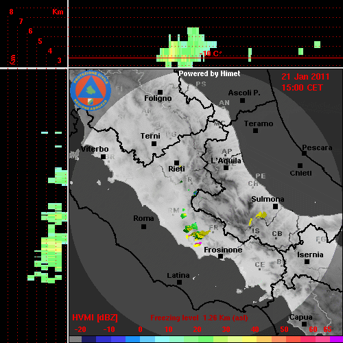Viewport: 343px width, 343px height.
Task: Select the Viterbo city marker square
Action: [104, 156]
